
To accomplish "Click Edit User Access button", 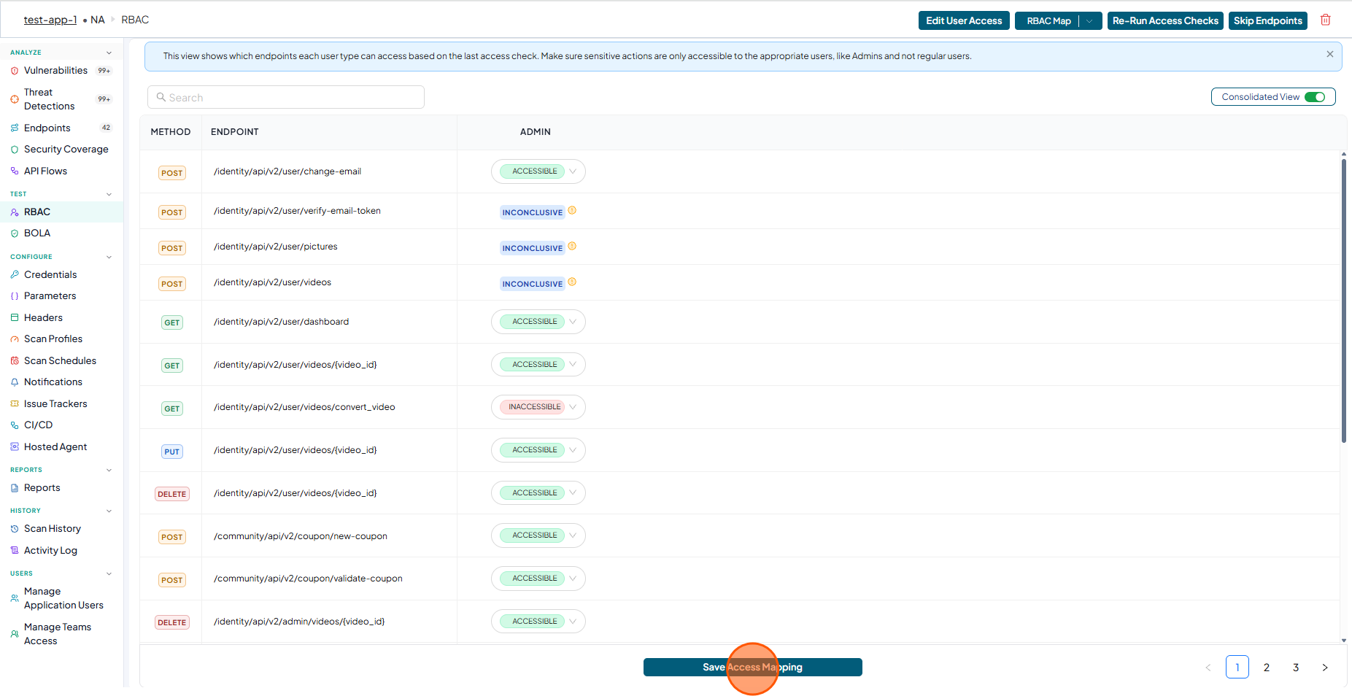I will pos(964,21).
